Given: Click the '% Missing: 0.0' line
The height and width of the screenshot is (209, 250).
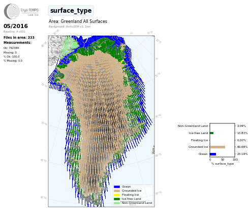Looking at the screenshot, I should (x=13, y=61).
